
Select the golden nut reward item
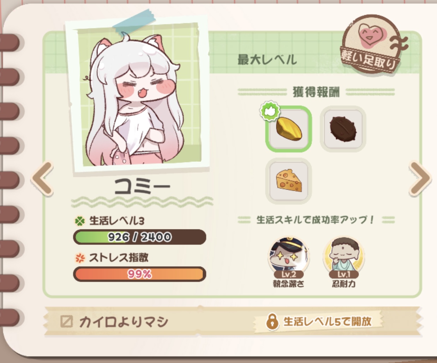coord(288,129)
